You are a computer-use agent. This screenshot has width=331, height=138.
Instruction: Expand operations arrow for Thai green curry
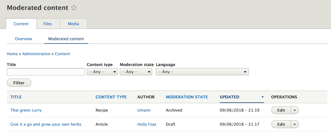[295, 110]
